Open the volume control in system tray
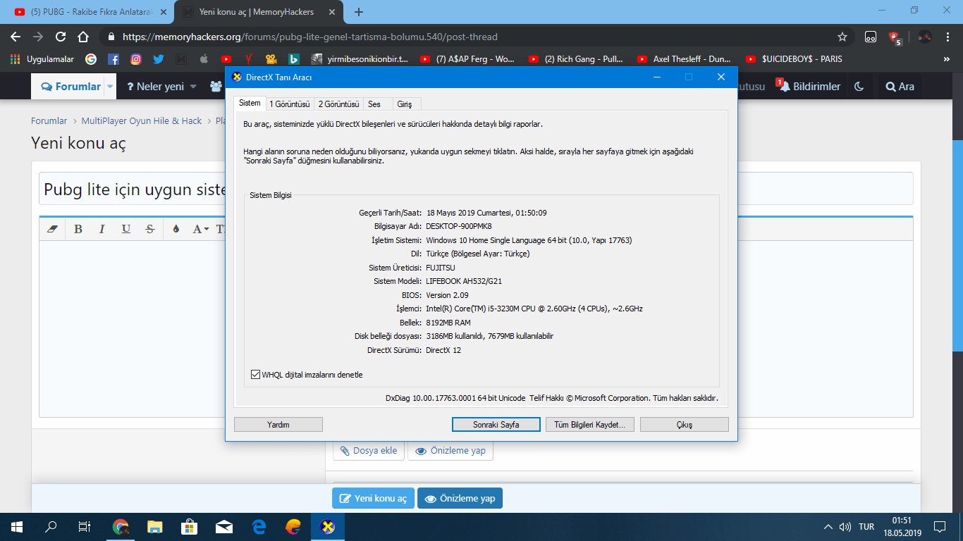Viewport: 963px width, 541px height. (845, 527)
